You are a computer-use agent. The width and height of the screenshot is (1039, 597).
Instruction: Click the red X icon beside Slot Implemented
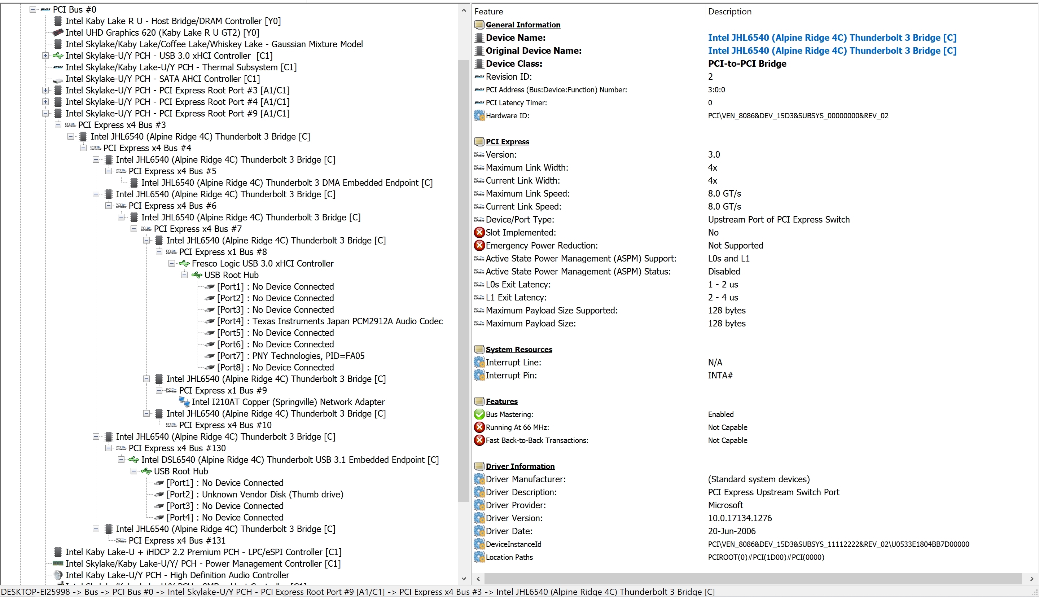coord(479,232)
